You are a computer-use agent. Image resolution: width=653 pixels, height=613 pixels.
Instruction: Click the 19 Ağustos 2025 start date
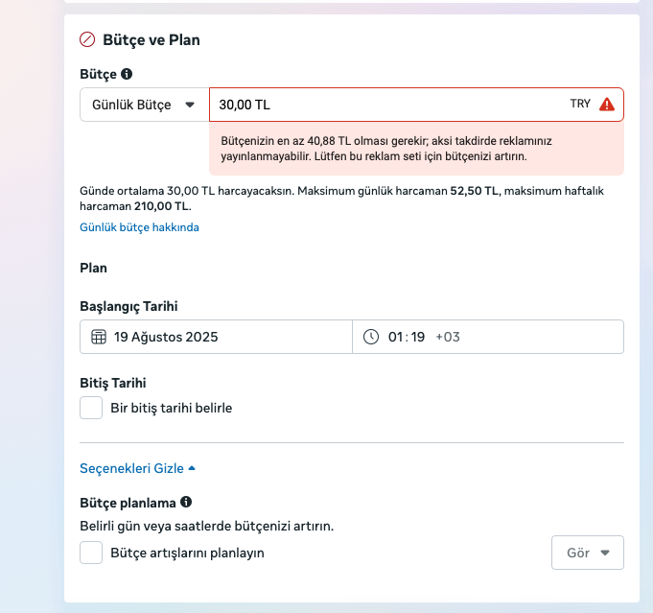pos(166,337)
